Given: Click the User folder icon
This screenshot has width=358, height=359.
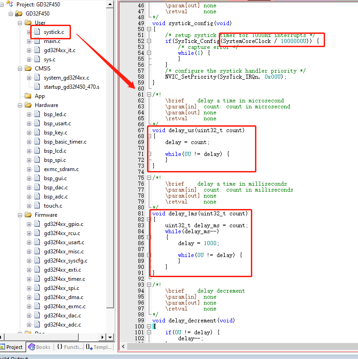Looking at the screenshot, I should pyautogui.click(x=28, y=23).
